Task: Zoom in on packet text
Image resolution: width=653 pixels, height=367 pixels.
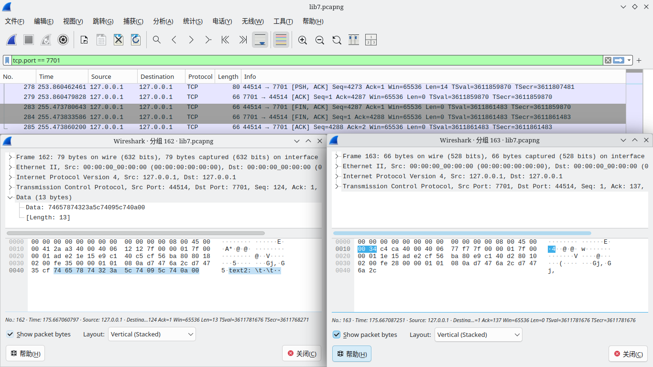Action: click(302, 40)
